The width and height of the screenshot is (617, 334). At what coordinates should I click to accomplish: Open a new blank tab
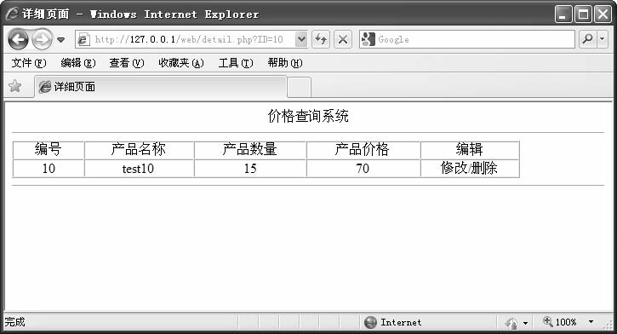pyautogui.click(x=299, y=87)
